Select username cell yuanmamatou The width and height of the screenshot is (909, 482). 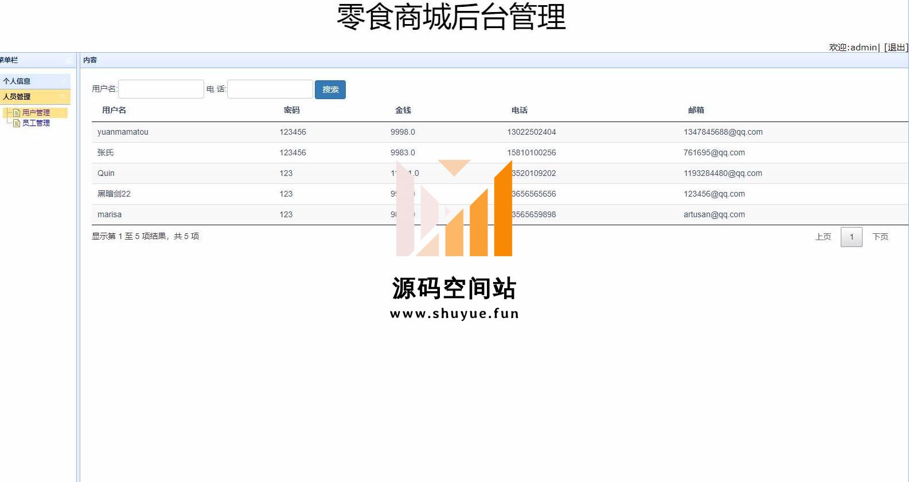coord(123,132)
